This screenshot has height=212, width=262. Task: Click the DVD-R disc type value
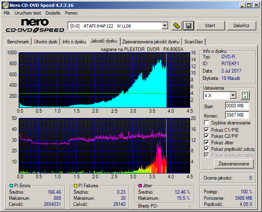click(228, 57)
